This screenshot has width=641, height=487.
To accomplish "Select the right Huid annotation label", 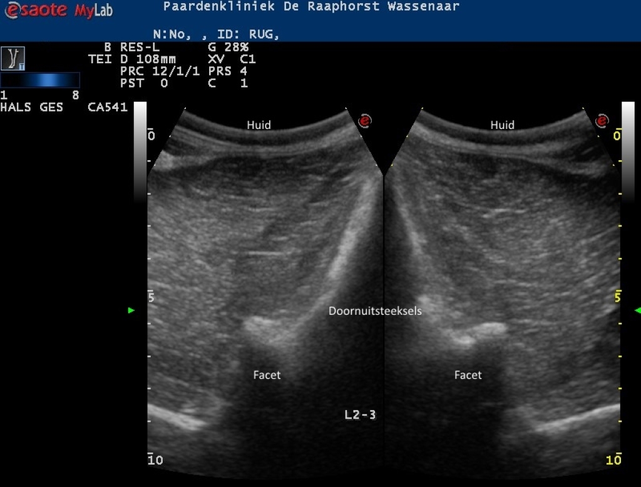I will tap(502, 125).
